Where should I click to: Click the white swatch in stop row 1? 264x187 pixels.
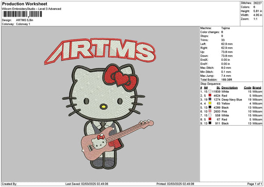tap(210, 91)
